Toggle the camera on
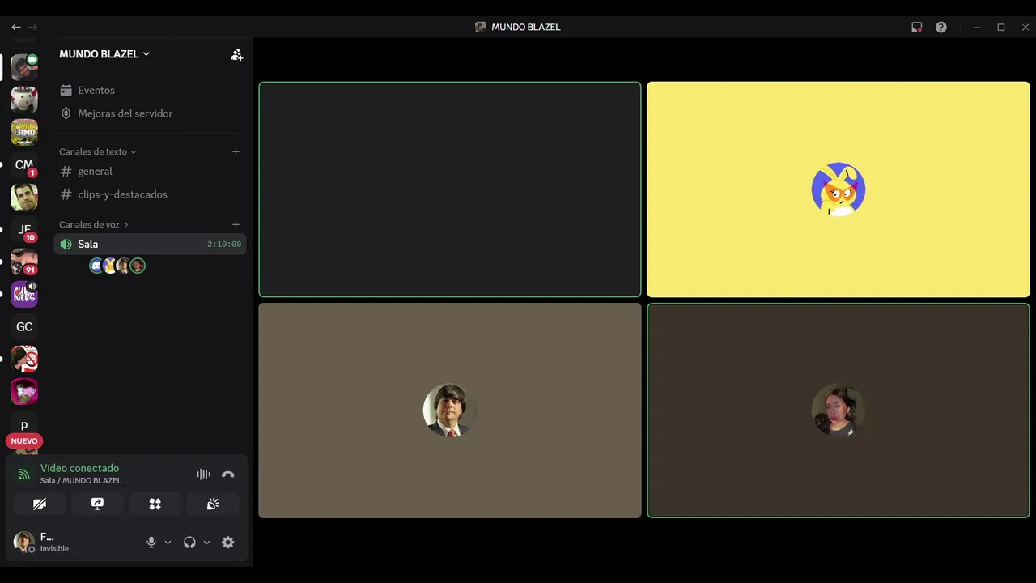The height and width of the screenshot is (583, 1036). (x=40, y=504)
